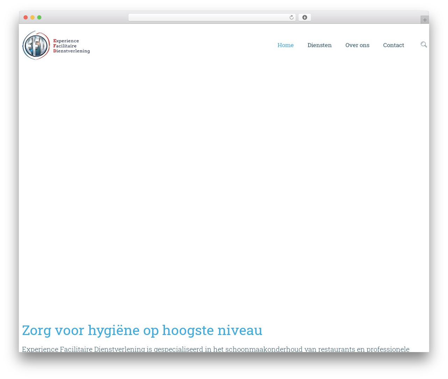Click the paragraph starting Experience Facilitaire Dienstverlening is gespecialiseerd
Viewport: 448px width, 379px height.
216,349
